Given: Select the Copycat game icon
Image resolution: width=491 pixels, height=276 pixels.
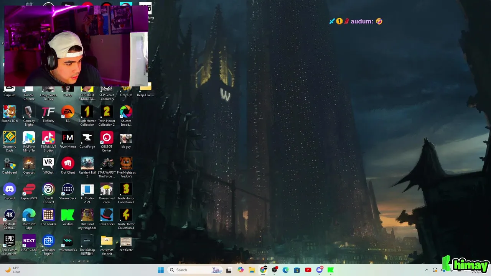Looking at the screenshot, I should click(29, 164).
